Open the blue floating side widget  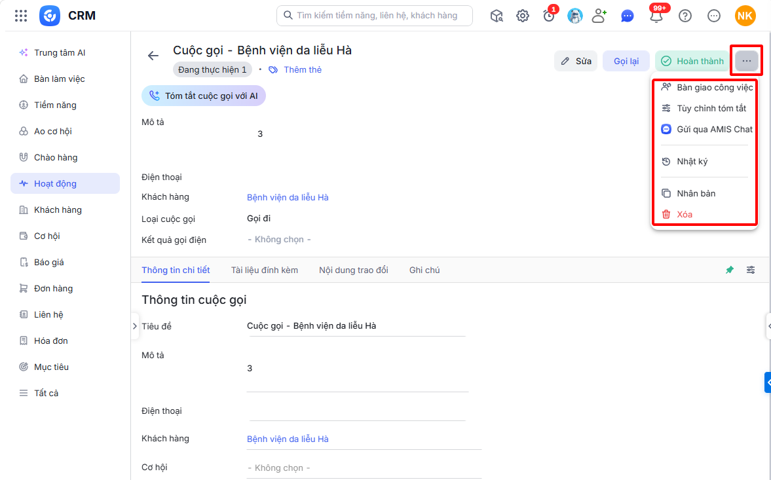tap(768, 382)
